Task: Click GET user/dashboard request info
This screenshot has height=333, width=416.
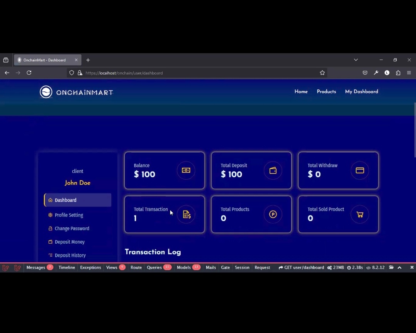Action: pyautogui.click(x=301, y=267)
